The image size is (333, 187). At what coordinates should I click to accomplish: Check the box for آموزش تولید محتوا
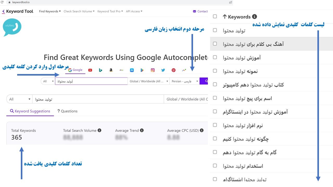[215, 57]
